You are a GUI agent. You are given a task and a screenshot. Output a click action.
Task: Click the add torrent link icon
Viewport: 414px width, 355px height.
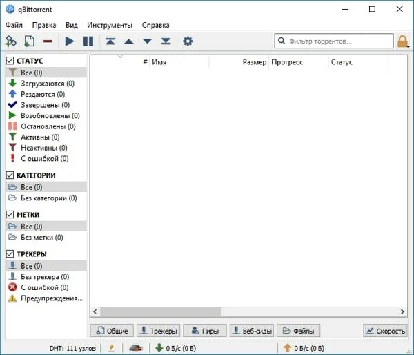[11, 41]
